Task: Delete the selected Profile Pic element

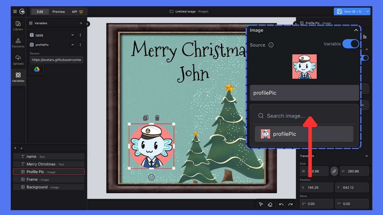Action: (x=157, y=118)
